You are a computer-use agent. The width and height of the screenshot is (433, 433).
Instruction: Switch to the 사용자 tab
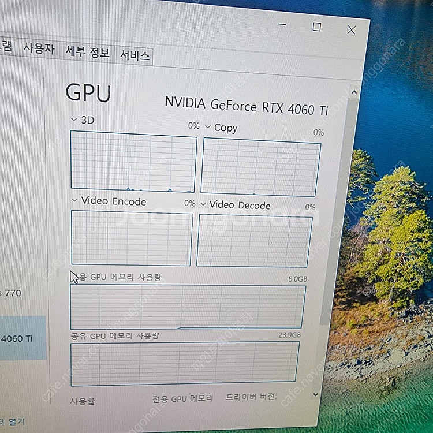pos(39,48)
